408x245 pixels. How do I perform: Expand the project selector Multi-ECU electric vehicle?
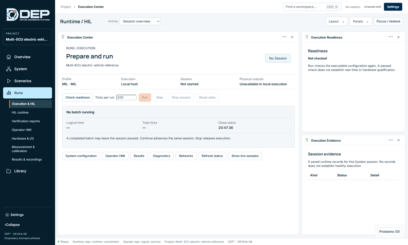(x=28, y=37)
